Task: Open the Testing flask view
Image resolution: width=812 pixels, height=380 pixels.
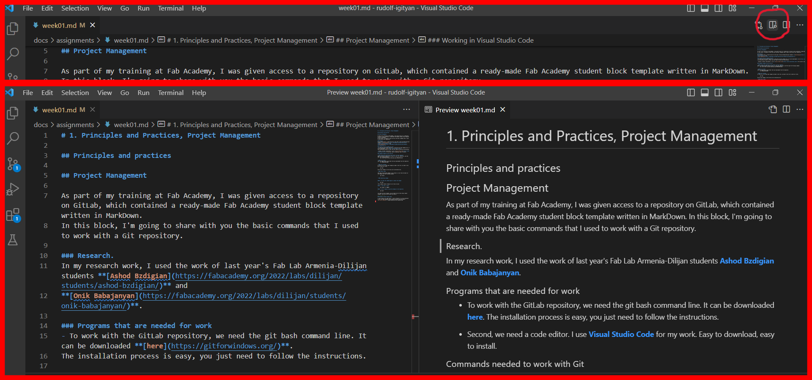Action: click(x=13, y=240)
